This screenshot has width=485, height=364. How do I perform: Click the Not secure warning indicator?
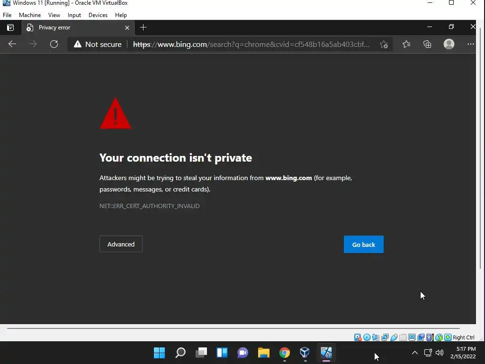(x=98, y=44)
